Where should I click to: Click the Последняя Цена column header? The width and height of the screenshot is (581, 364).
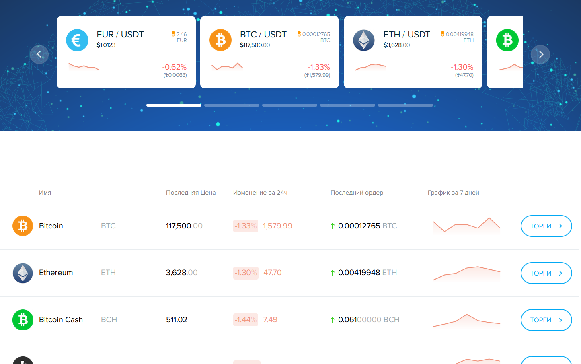pyautogui.click(x=191, y=193)
